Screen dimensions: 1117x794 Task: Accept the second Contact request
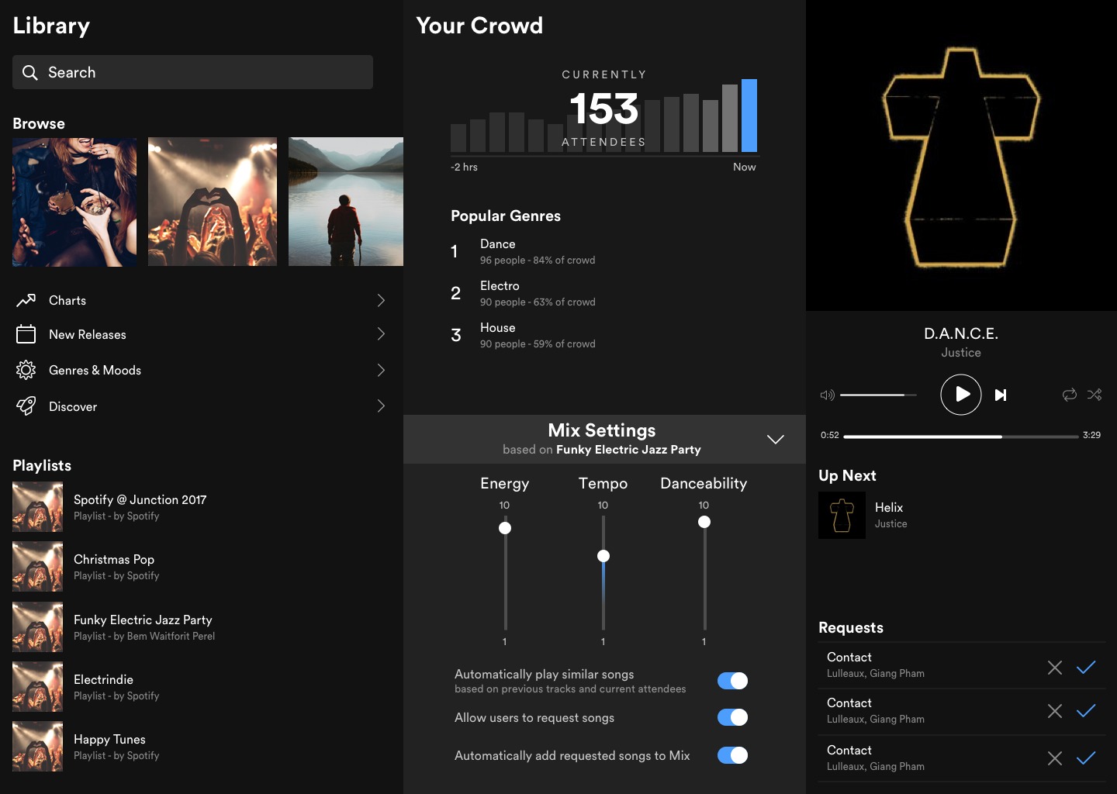click(x=1086, y=710)
